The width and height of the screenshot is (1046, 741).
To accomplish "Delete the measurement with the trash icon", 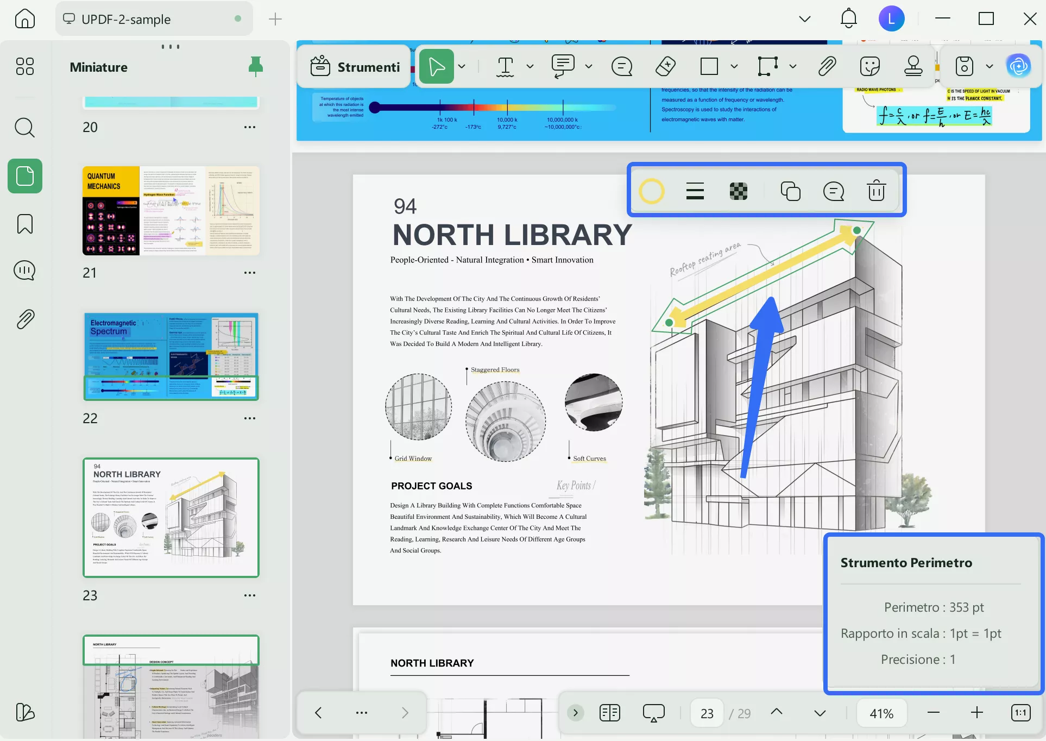I will [x=876, y=191].
